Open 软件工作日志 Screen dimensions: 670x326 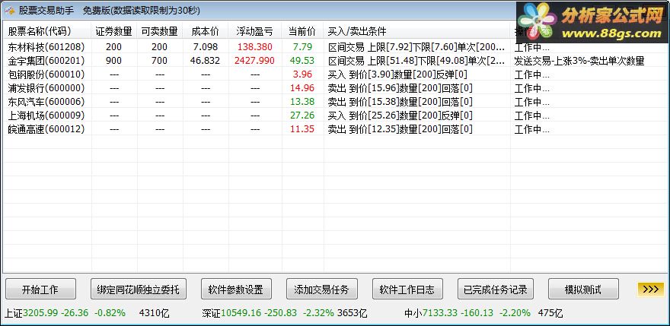(x=407, y=290)
